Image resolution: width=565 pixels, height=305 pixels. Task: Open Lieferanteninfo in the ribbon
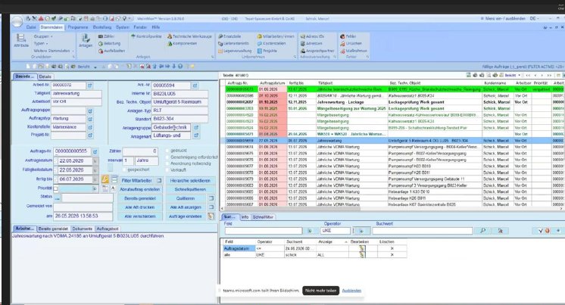233,44
